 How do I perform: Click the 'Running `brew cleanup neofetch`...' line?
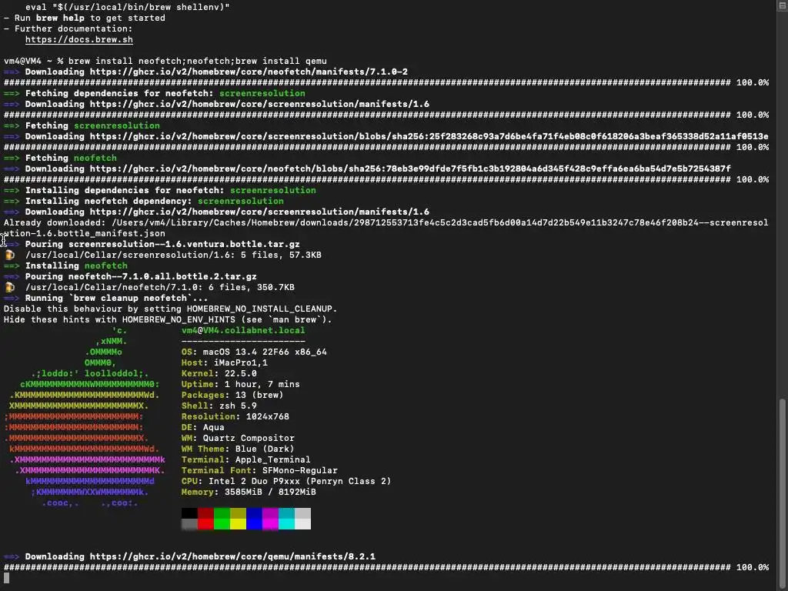105,298
